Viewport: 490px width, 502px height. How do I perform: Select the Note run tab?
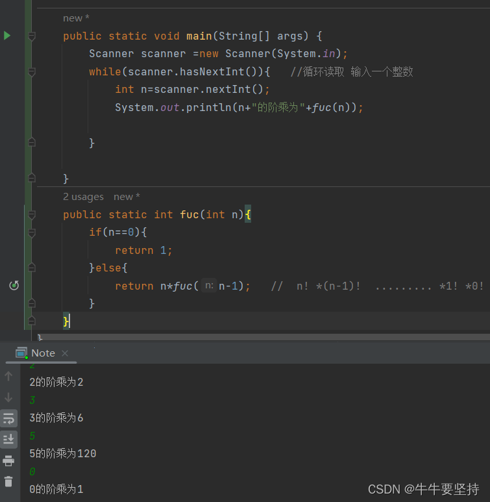[43, 353]
